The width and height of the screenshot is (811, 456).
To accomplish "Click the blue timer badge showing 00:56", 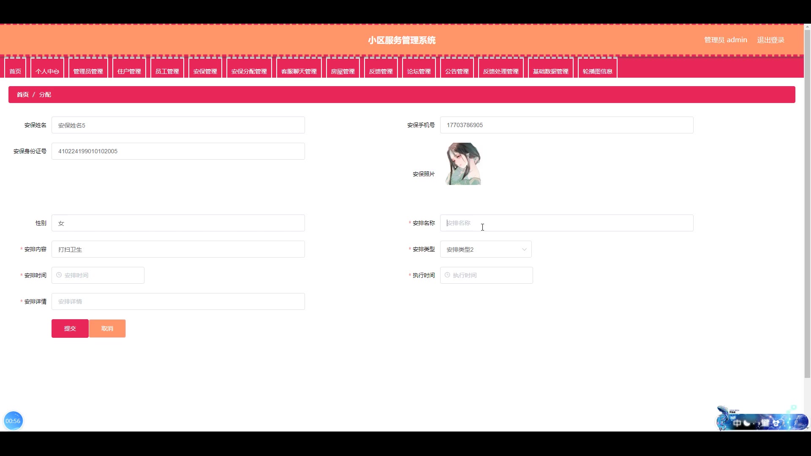I will [13, 421].
